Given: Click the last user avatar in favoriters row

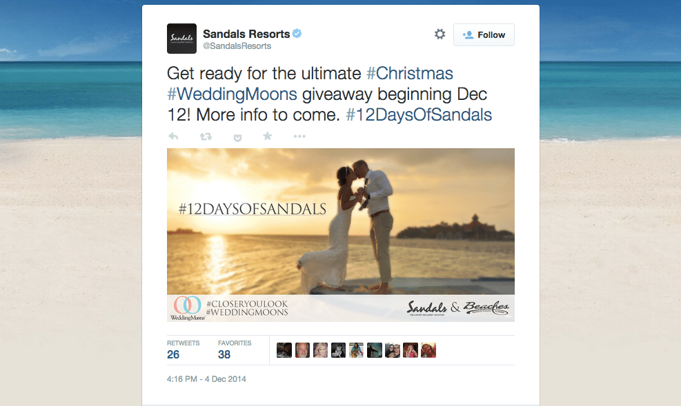Looking at the screenshot, I should coord(428,350).
